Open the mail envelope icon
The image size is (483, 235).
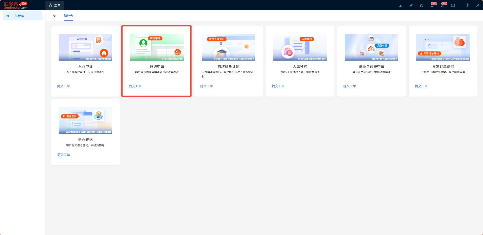click(453, 5)
